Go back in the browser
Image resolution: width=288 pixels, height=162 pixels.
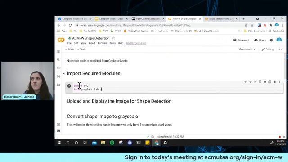(59, 25)
